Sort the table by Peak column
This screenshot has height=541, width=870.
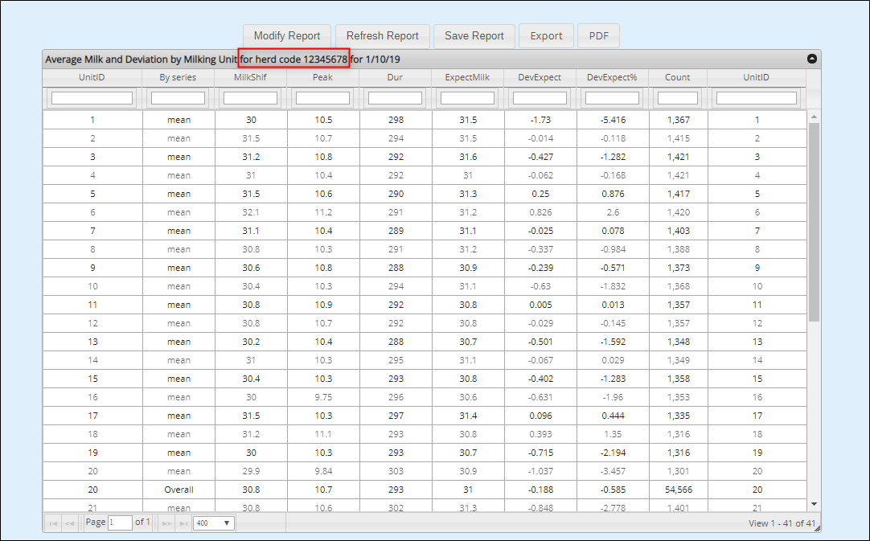click(322, 77)
